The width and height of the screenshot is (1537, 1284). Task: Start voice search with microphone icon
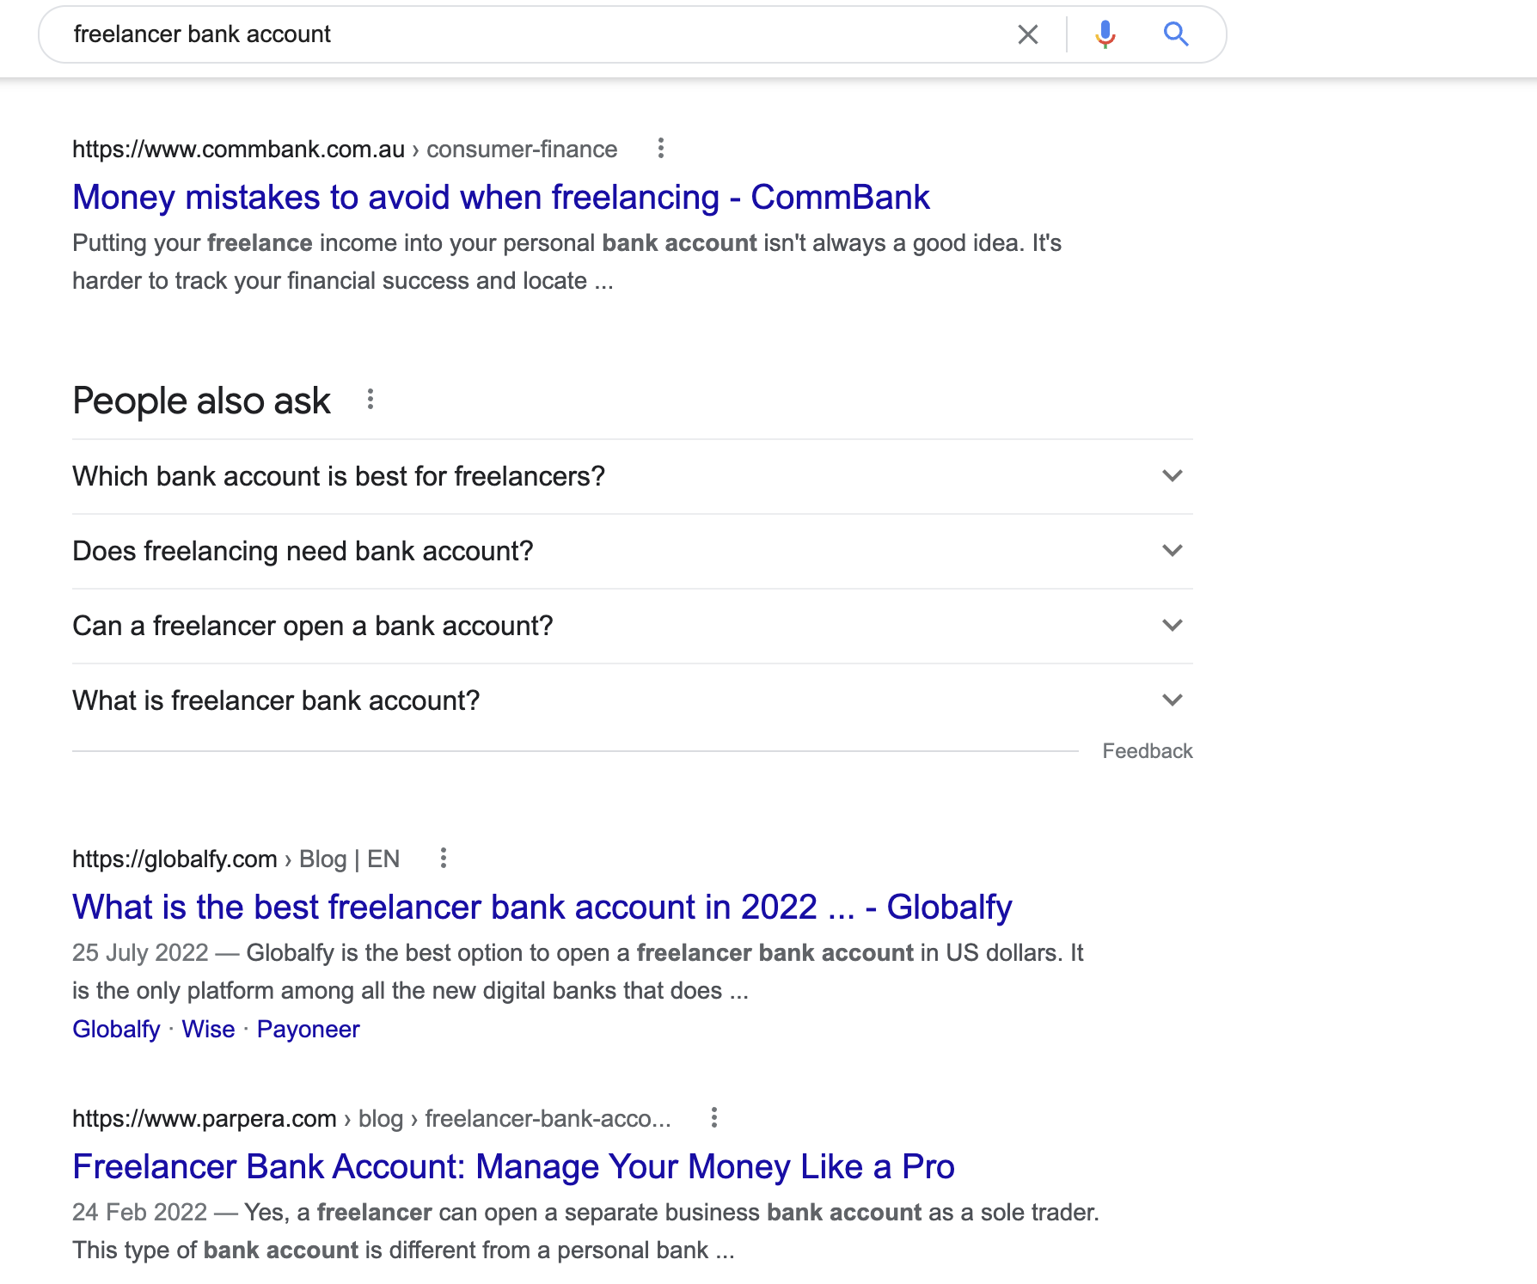(1105, 34)
